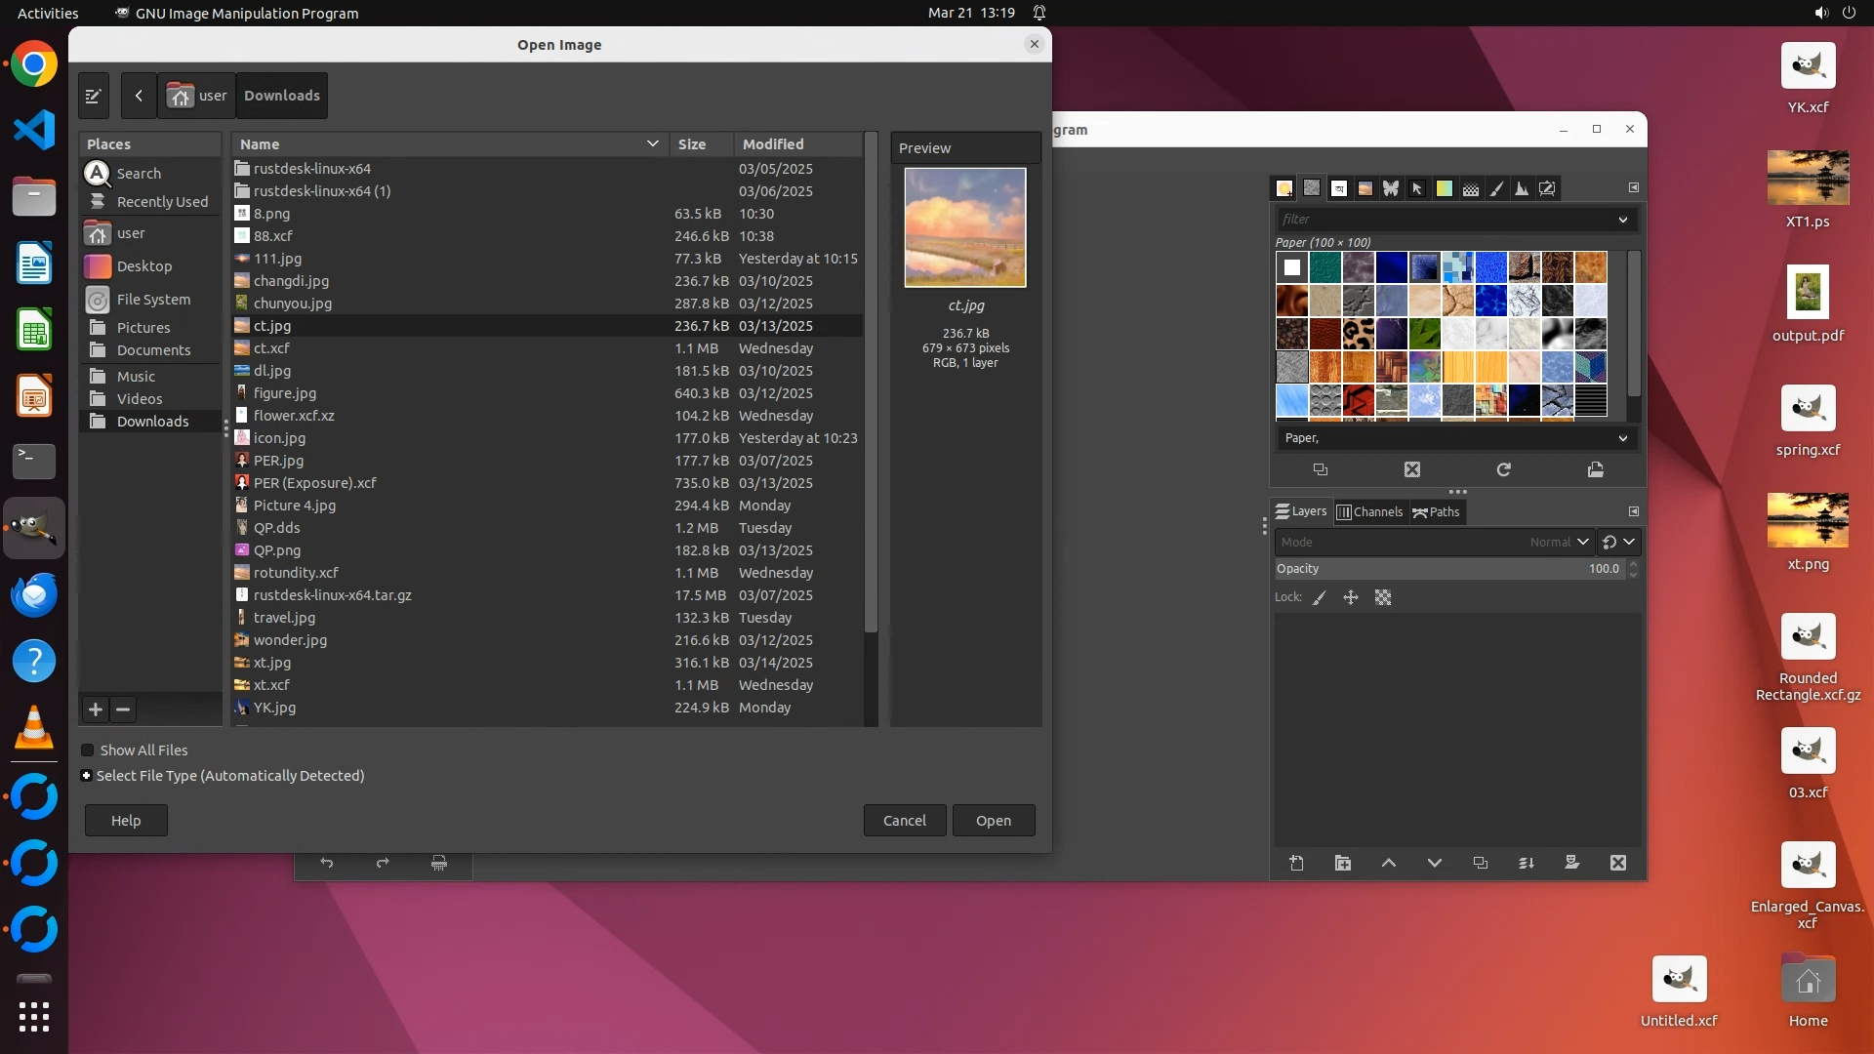Open the layer Mode dropdown
The image size is (1874, 1054).
pos(1435,542)
